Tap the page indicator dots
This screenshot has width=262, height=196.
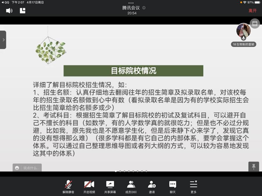coord(131,171)
